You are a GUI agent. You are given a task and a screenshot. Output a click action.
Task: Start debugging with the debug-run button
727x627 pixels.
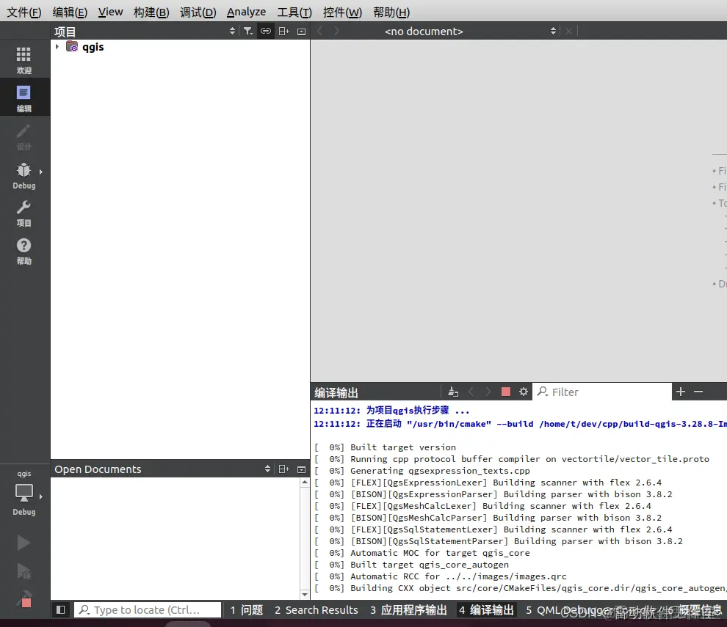pyautogui.click(x=23, y=571)
